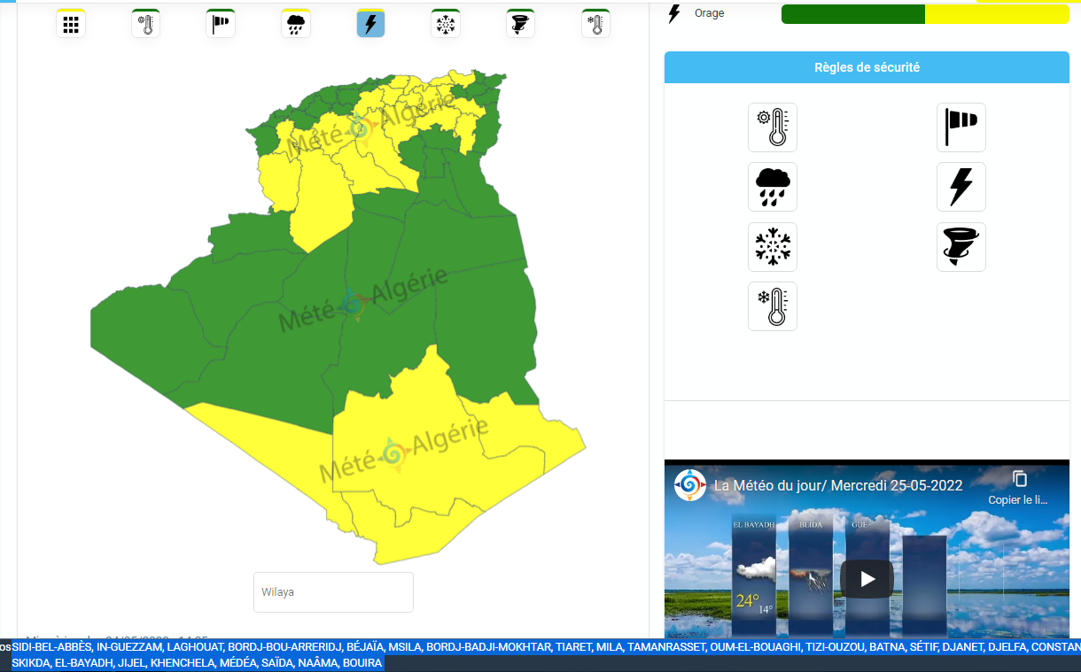Click Copier le lien on the video
1081x672 pixels.
click(1019, 487)
